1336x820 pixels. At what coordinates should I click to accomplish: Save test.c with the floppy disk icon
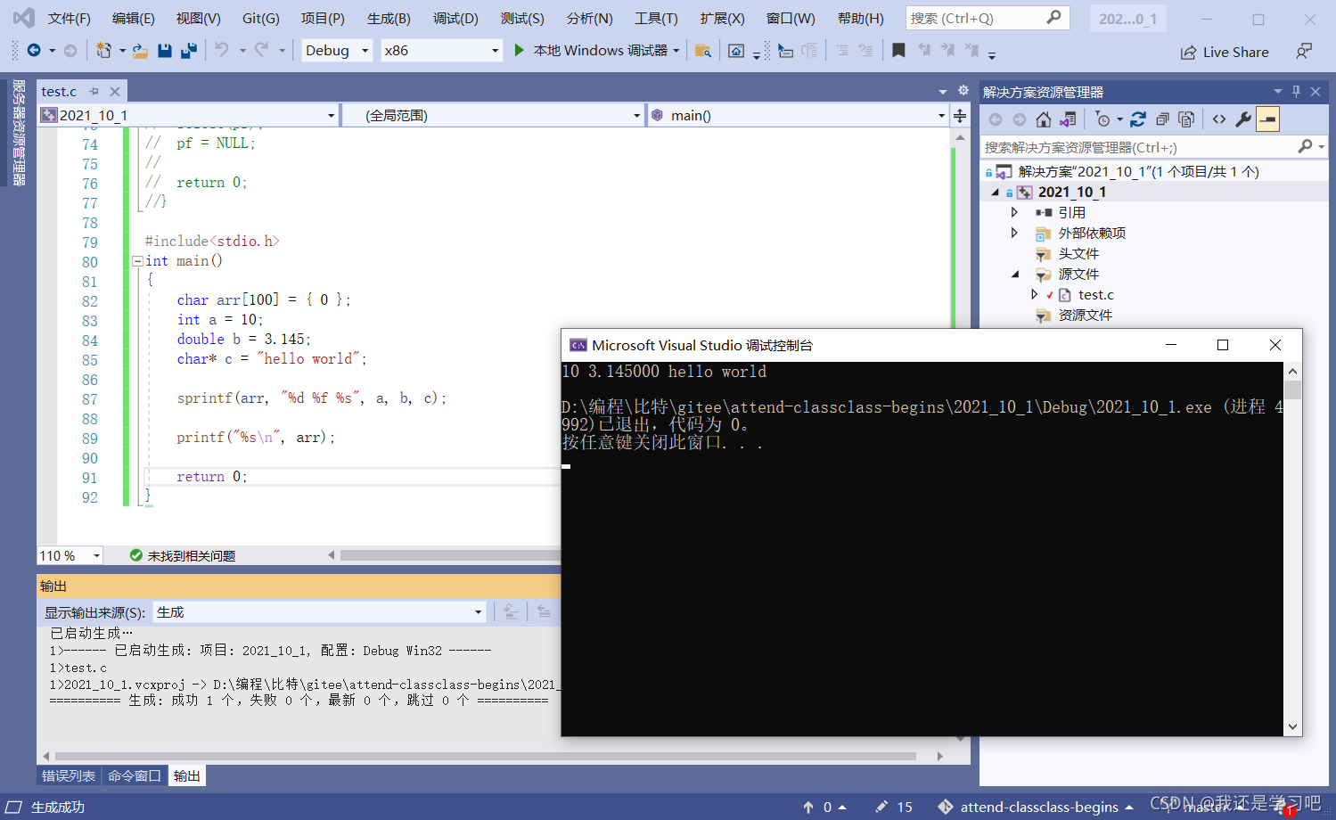165,51
